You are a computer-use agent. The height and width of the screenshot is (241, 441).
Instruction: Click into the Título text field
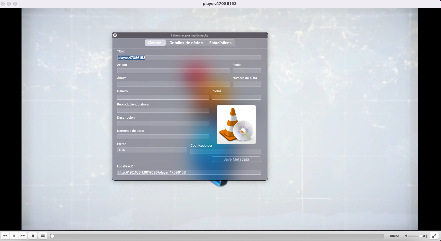tap(189, 58)
